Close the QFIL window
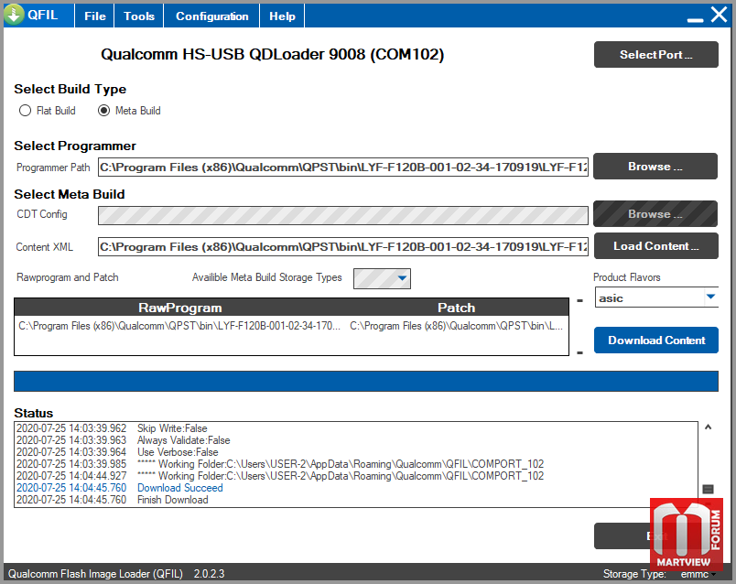This screenshot has width=736, height=584. 720,15
